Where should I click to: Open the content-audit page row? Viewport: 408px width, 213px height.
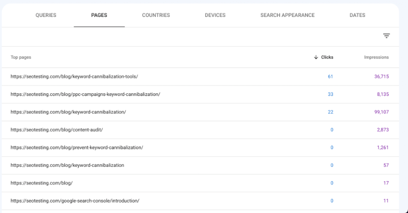coord(200,130)
